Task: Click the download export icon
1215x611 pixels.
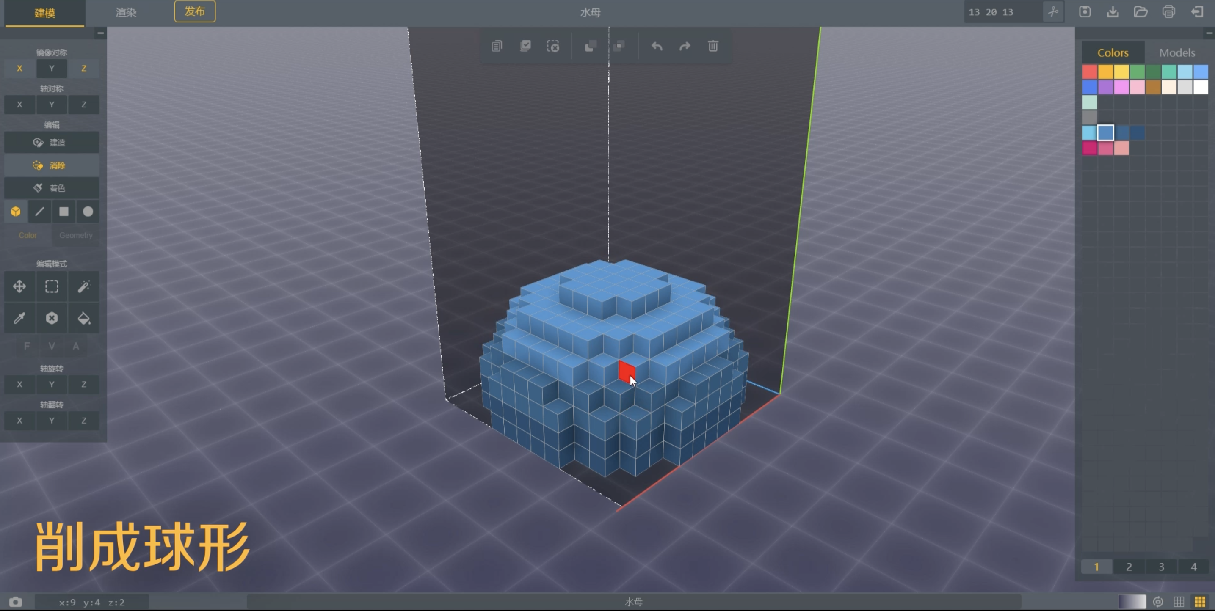Action: [1113, 12]
